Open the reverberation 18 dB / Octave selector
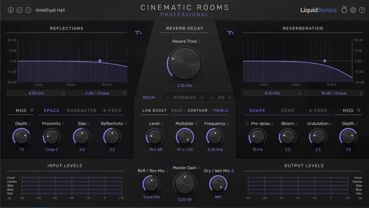 pyautogui.click(x=334, y=93)
